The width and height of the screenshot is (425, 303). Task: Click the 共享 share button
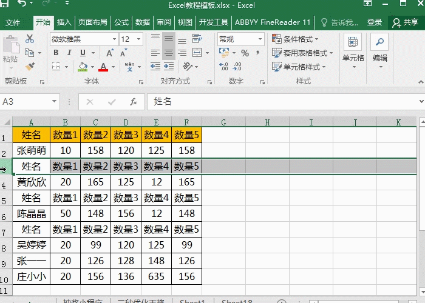(x=405, y=22)
